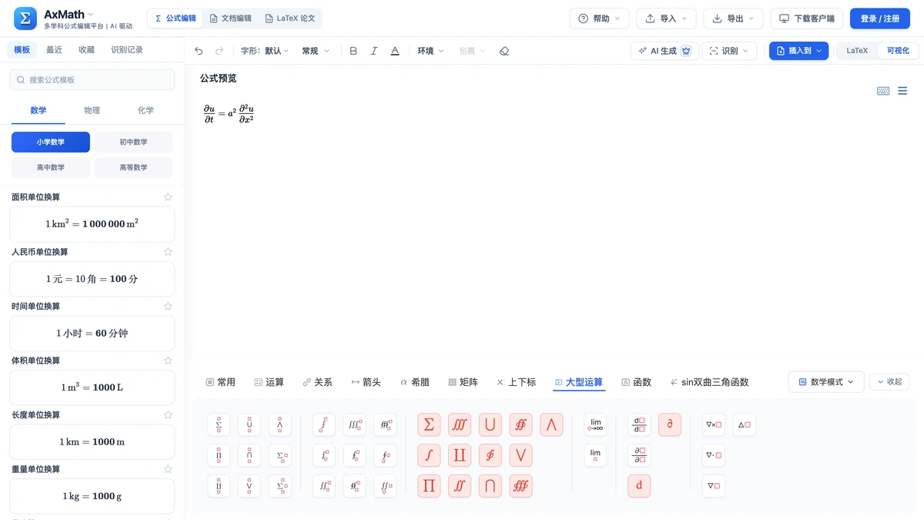
Task: Insert the double integral ∬ symbol
Action: click(x=460, y=486)
